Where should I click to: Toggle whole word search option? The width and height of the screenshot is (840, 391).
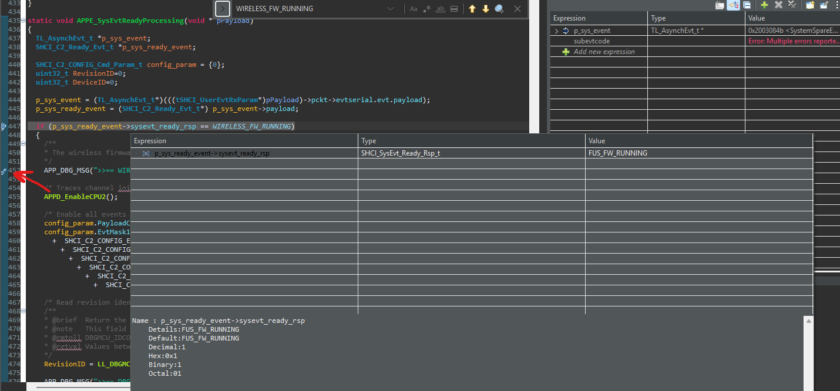coord(440,9)
